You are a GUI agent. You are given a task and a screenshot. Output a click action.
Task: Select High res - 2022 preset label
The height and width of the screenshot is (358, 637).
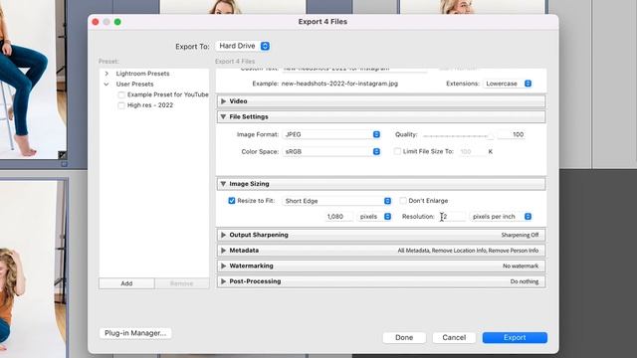click(150, 105)
